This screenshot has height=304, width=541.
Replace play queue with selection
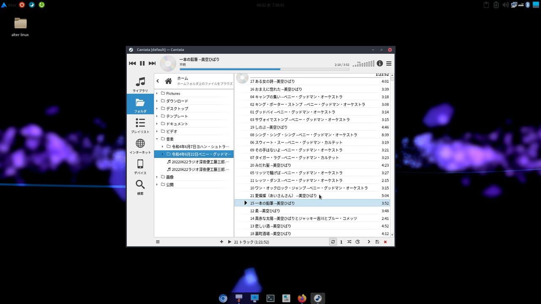pyautogui.click(x=230, y=242)
